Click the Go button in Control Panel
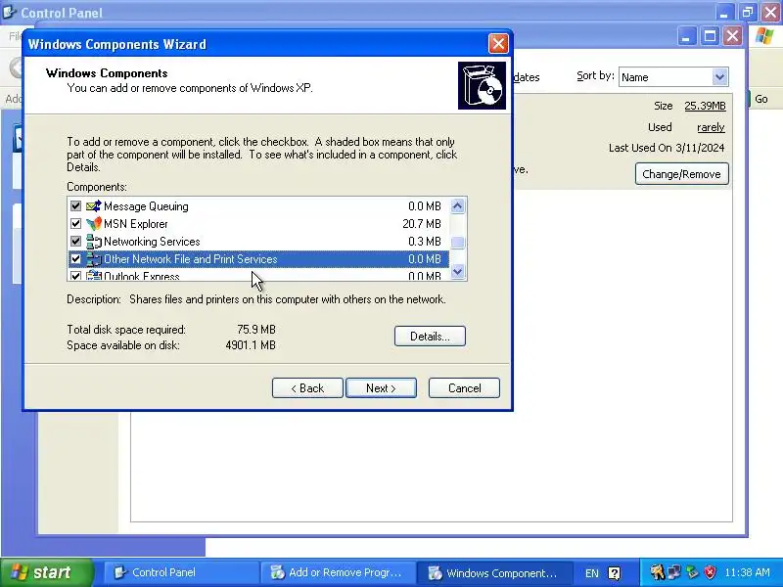 pos(761,99)
